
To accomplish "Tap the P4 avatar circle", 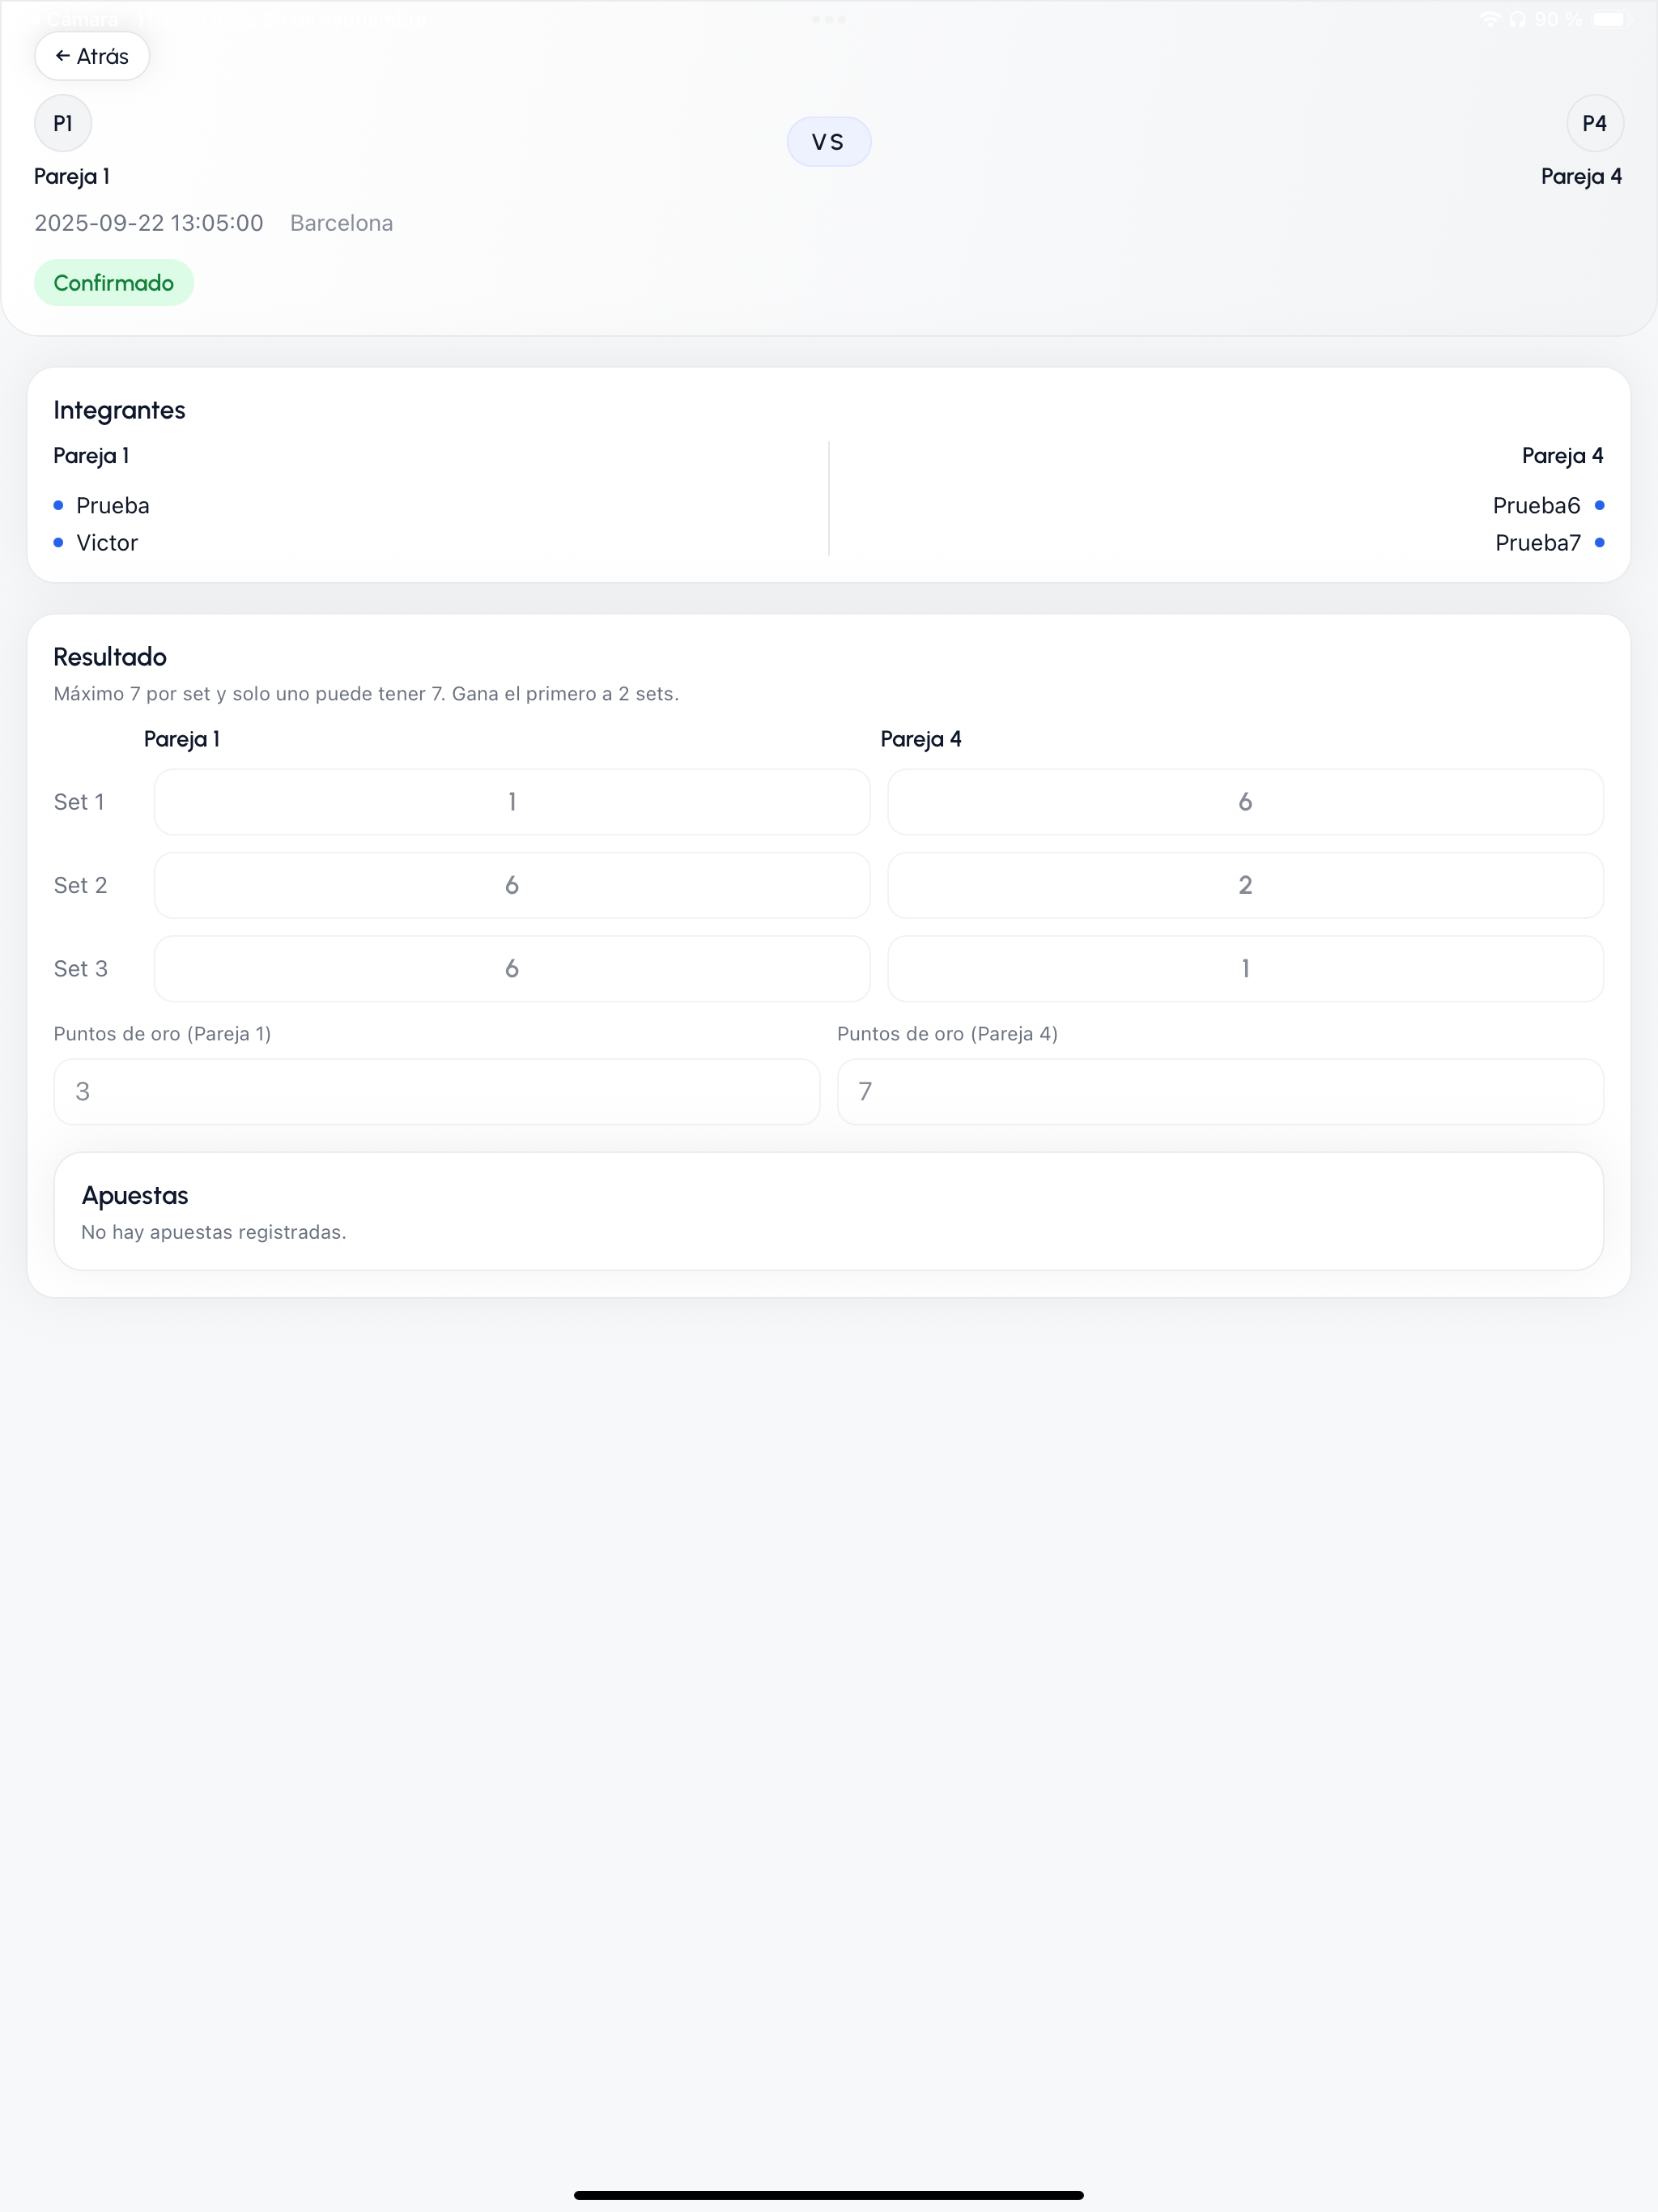I will click(x=1595, y=123).
